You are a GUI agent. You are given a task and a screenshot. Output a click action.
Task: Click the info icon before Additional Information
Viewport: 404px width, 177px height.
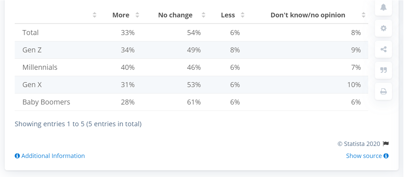(x=17, y=156)
